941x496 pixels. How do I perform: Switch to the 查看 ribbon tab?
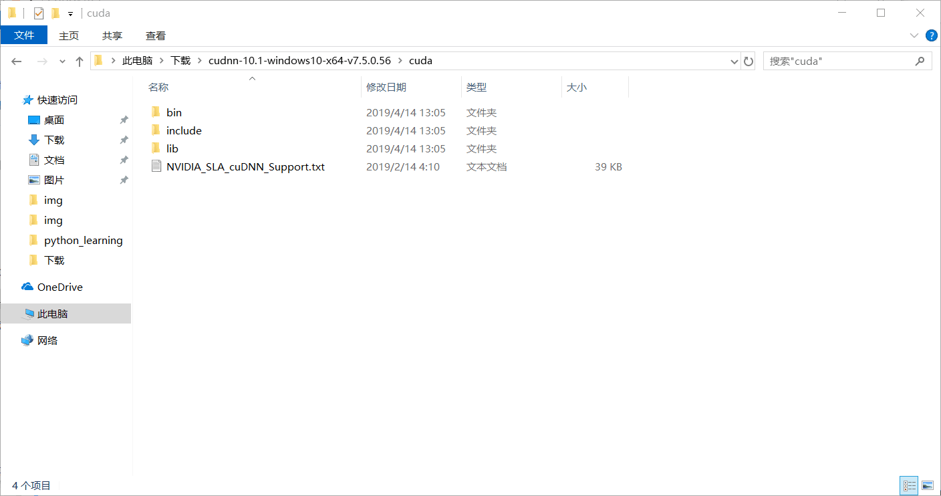pos(156,35)
